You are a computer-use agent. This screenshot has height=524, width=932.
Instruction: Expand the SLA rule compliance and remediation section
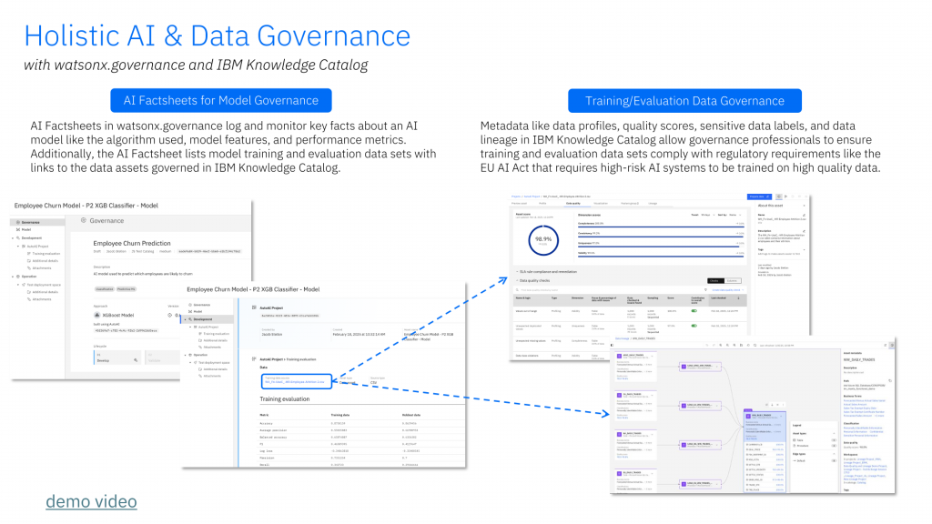[517, 271]
